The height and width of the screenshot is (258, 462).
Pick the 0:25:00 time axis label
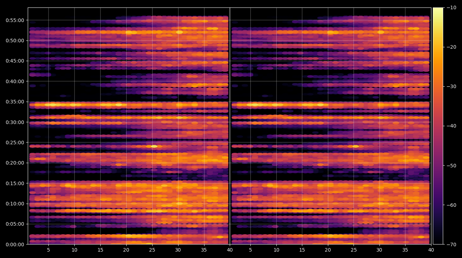(x=15, y=143)
